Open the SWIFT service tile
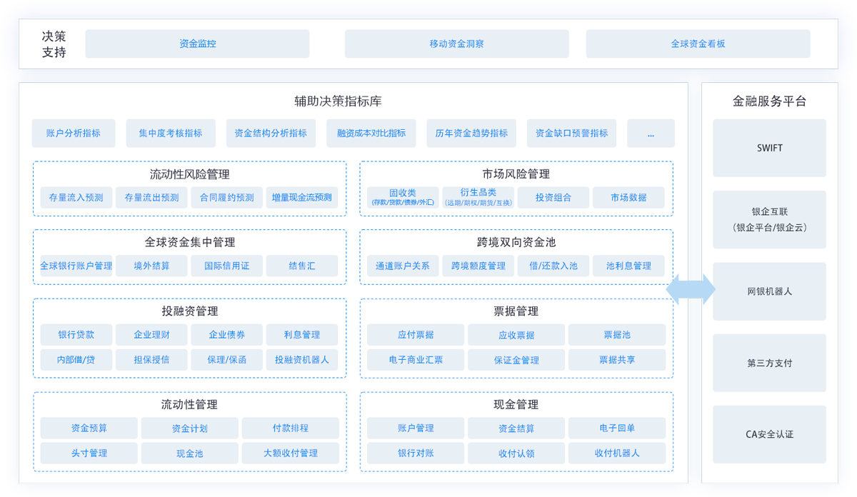857x497 pixels. [x=769, y=148]
